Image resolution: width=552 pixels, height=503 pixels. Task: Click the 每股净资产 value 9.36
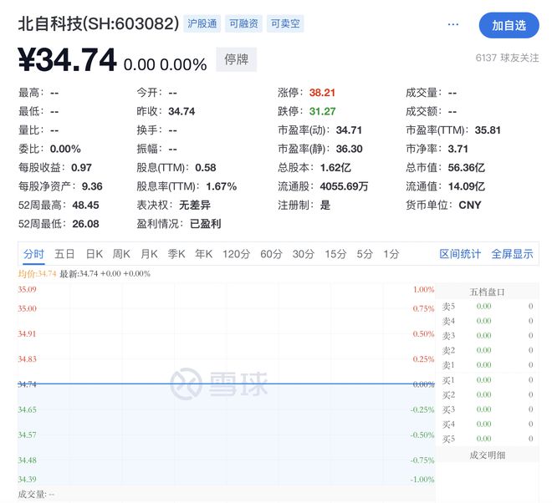pos(92,186)
